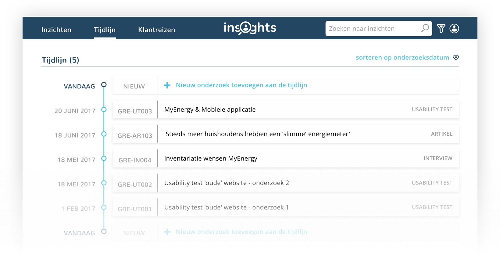Viewport: 500px width, 278px height.
Task: Click the insights logo
Action: (x=250, y=28)
